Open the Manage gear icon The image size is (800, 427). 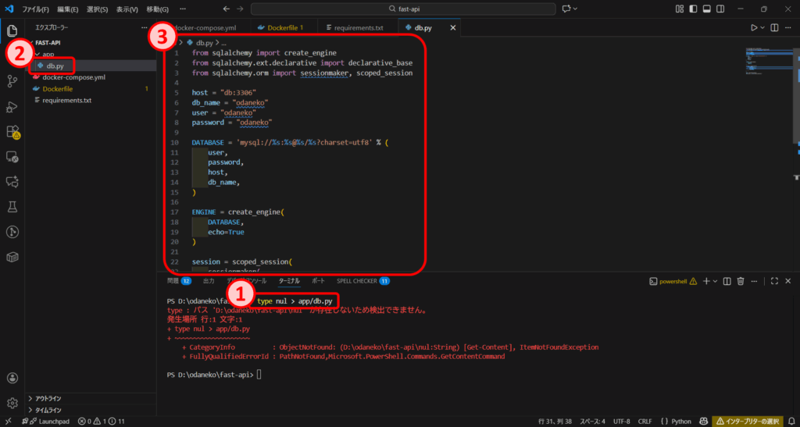pos(12,403)
